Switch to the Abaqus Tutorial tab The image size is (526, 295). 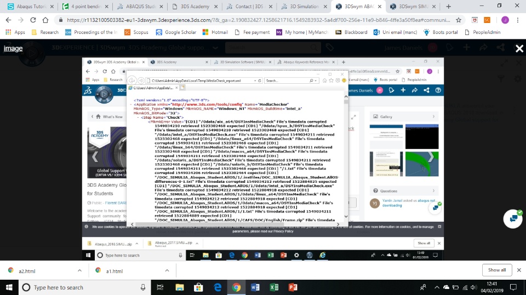click(31, 7)
